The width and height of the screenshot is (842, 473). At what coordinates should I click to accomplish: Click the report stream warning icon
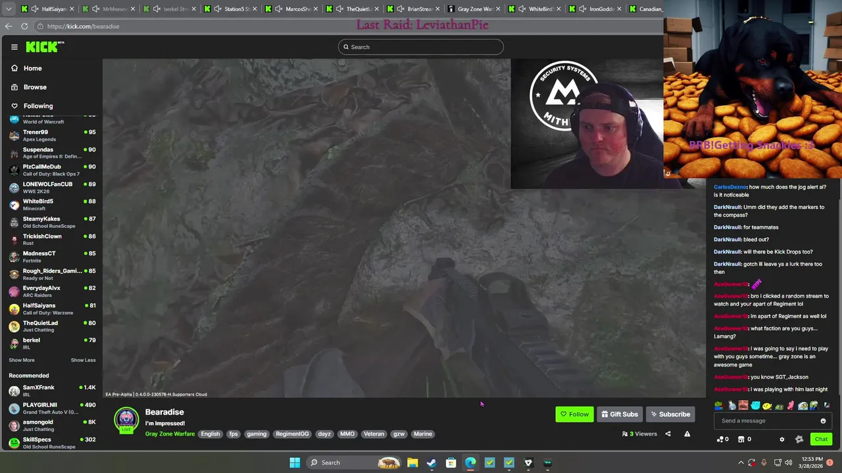[687, 434]
